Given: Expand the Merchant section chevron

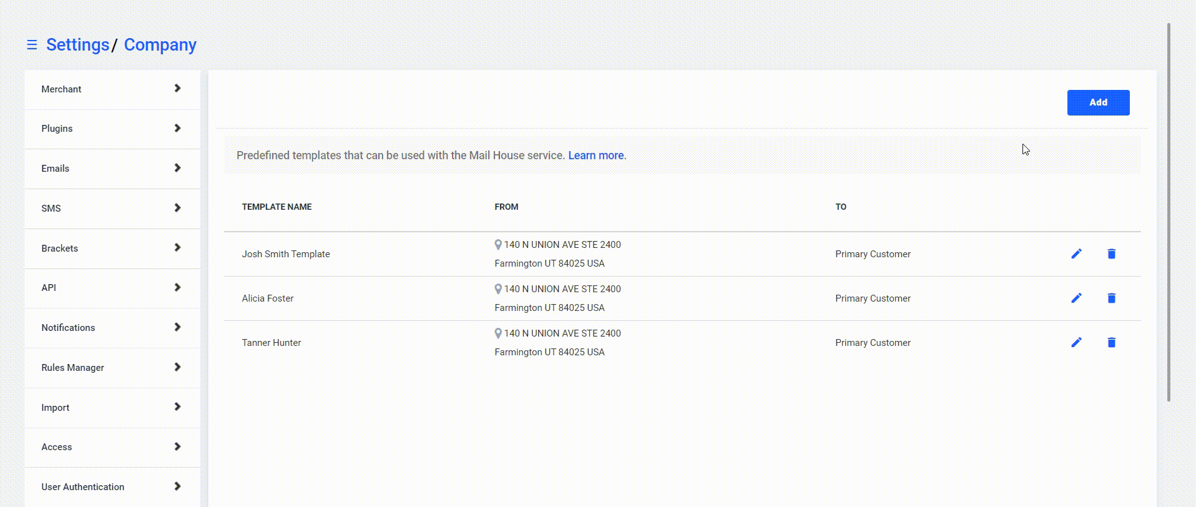Looking at the screenshot, I should pyautogui.click(x=177, y=89).
